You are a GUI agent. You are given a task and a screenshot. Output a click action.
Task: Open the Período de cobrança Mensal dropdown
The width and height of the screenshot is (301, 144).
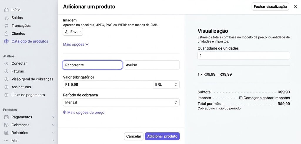pos(121,102)
